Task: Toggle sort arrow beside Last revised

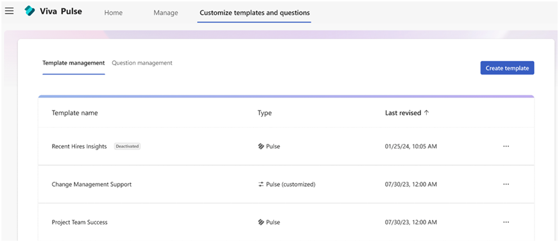Action: [426, 112]
